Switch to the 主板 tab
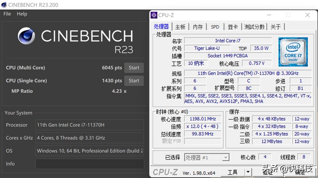This screenshot has height=178, width=318. point(180,27)
